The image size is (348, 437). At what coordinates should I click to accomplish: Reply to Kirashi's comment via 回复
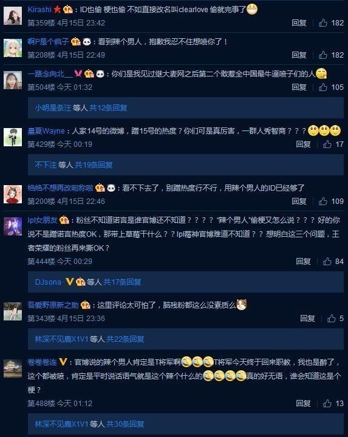[x=299, y=23]
